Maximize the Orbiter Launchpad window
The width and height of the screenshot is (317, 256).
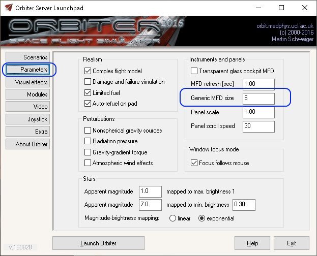[281, 8]
